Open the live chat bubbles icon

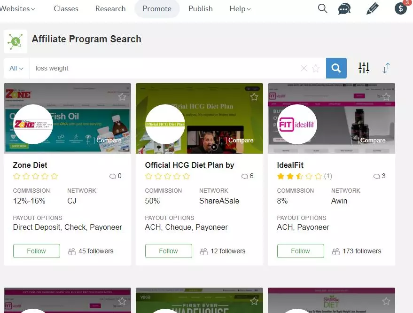pyautogui.click(x=344, y=8)
